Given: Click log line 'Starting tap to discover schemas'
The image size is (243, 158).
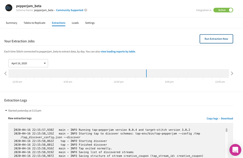Looking at the screenshot, I should [x=107, y=135].
